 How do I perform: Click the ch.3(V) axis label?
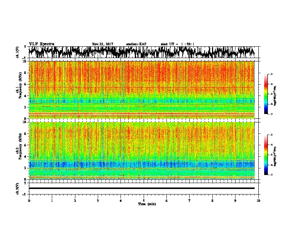pos(18,189)
